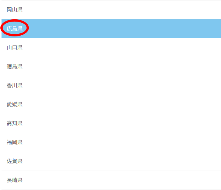Select Yamaguchi Prefecture (山口県) row
The height and width of the screenshot is (190, 221).
[x=111, y=47]
